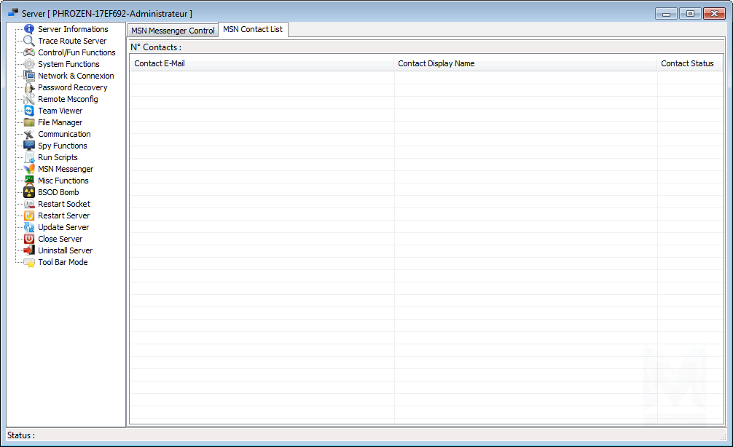Image resolution: width=733 pixels, height=447 pixels.
Task: Open Password Recovery in the sidebar
Action: [72, 87]
